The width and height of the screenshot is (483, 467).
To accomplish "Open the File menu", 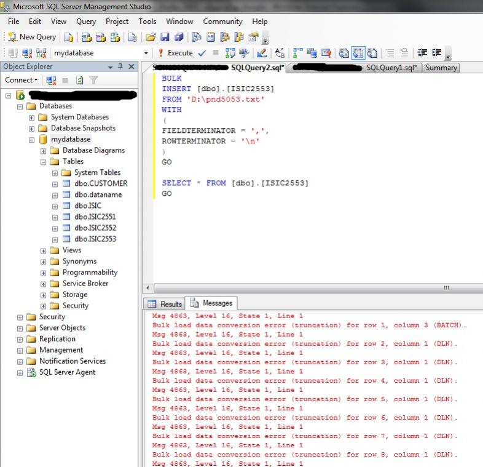I will pos(14,22).
